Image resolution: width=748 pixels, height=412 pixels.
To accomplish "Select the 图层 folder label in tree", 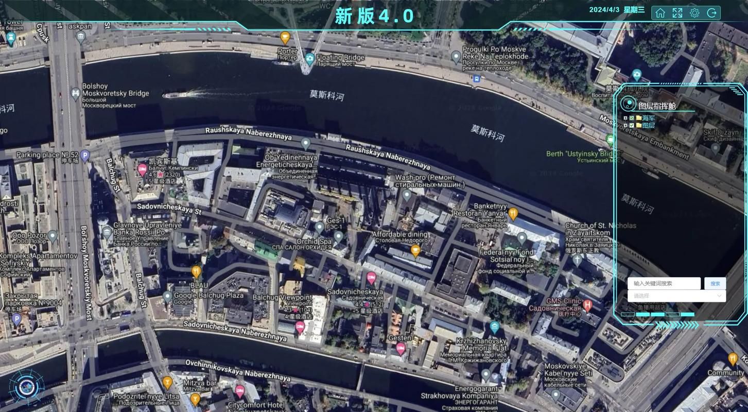I will click(x=648, y=125).
